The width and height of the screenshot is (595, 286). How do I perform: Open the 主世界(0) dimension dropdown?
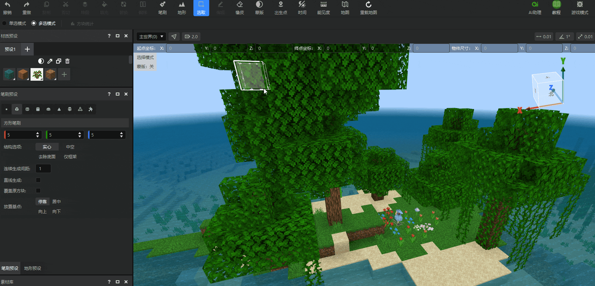click(x=151, y=36)
